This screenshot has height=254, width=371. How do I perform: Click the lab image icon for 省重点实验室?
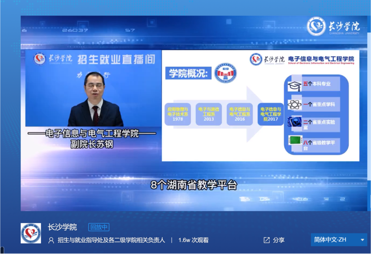point(294,122)
